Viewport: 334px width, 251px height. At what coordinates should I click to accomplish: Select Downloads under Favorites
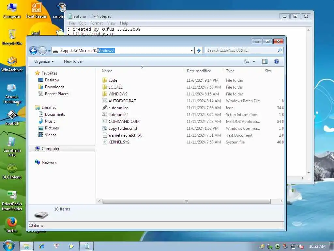(54, 87)
